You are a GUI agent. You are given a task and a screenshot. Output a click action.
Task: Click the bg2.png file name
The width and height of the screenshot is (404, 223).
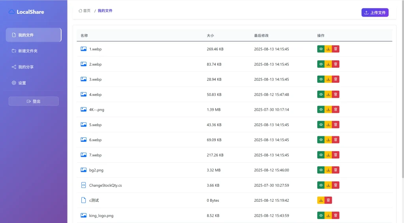click(96, 170)
